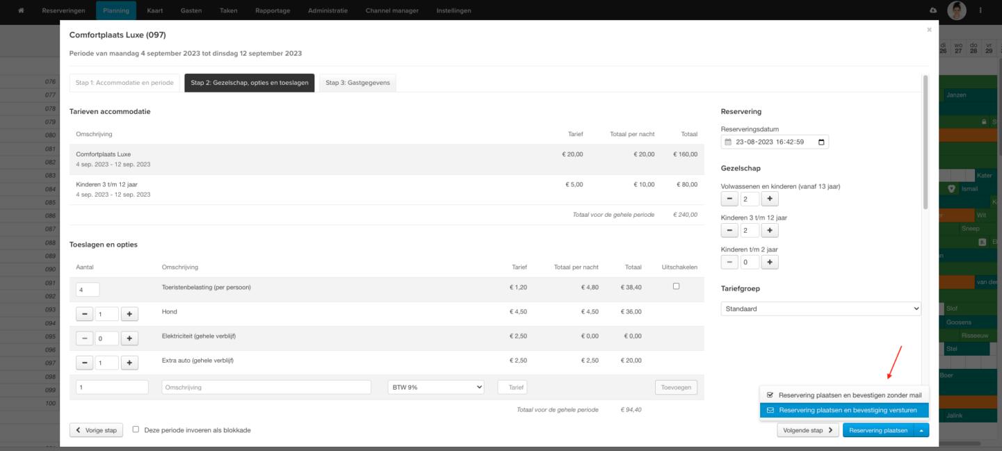This screenshot has height=451, width=1002.
Task: Open the three-dot more options menu
Action: (x=980, y=10)
